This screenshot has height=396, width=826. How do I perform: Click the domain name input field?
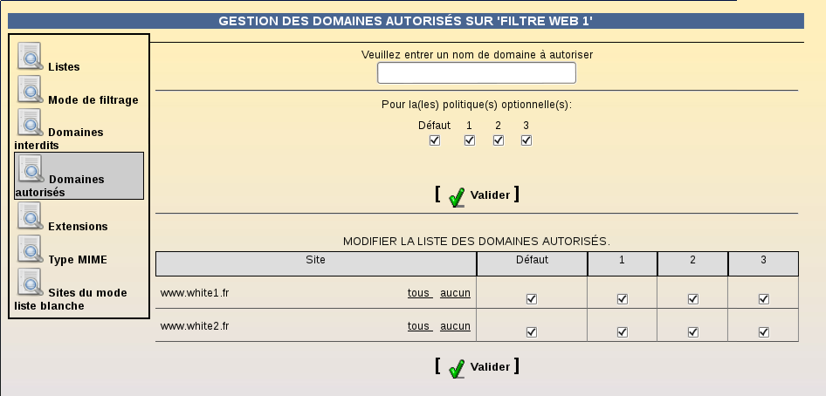pyautogui.click(x=477, y=72)
